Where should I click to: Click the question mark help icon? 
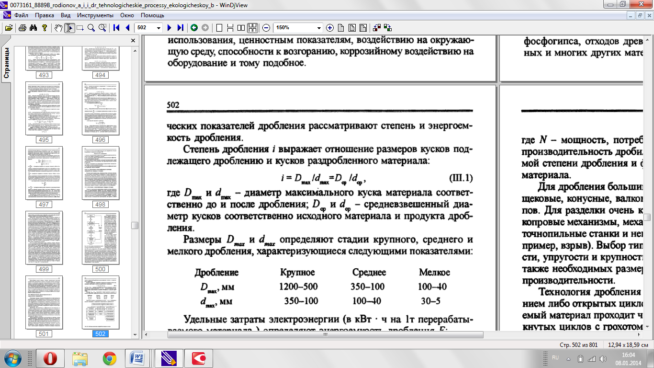pos(45,28)
